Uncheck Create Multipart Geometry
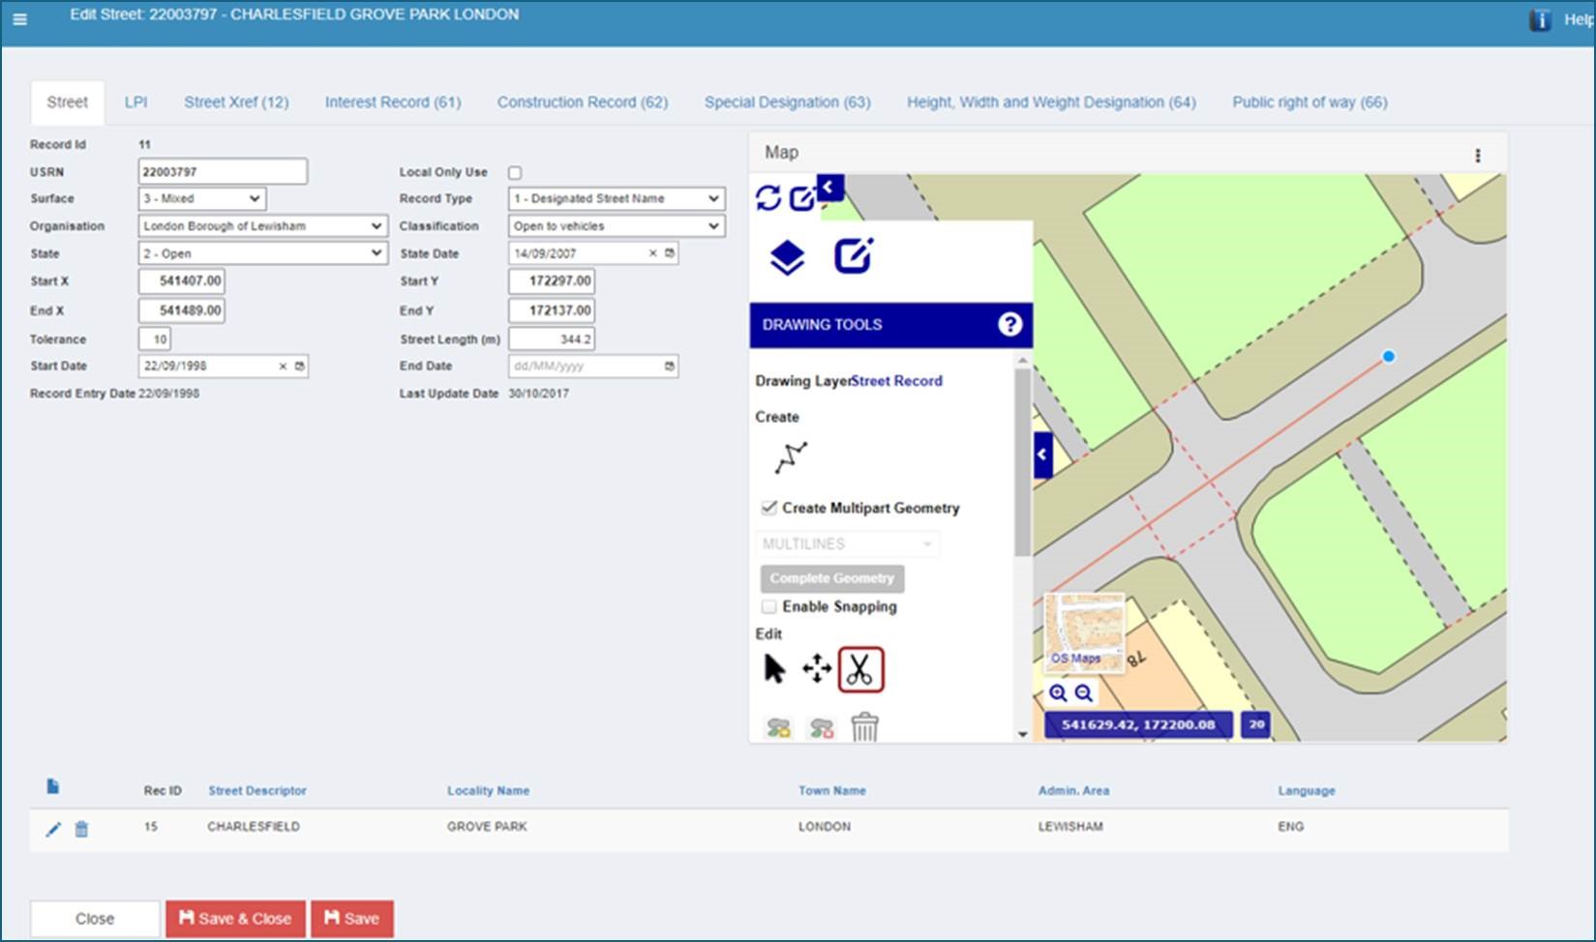Viewport: 1596px width, 942px height. [769, 508]
